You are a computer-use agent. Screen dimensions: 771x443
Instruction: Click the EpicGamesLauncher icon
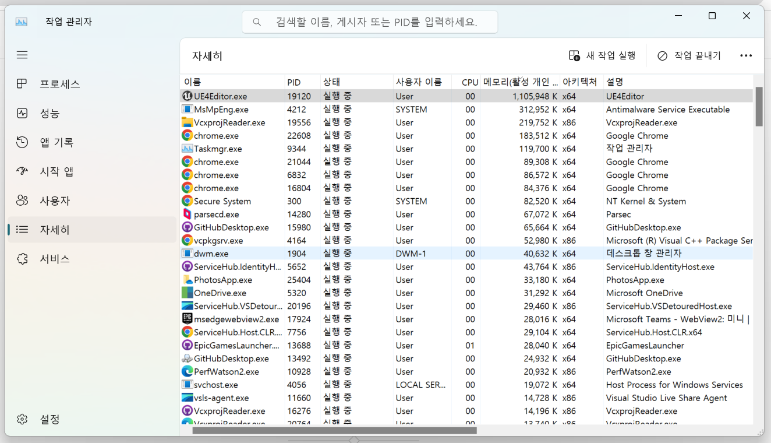pos(187,345)
